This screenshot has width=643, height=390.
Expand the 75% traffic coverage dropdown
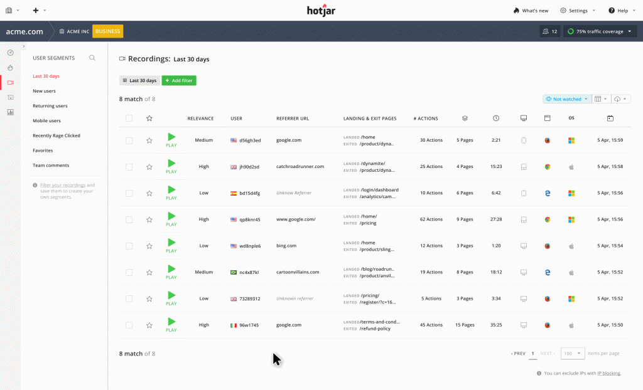click(x=600, y=31)
